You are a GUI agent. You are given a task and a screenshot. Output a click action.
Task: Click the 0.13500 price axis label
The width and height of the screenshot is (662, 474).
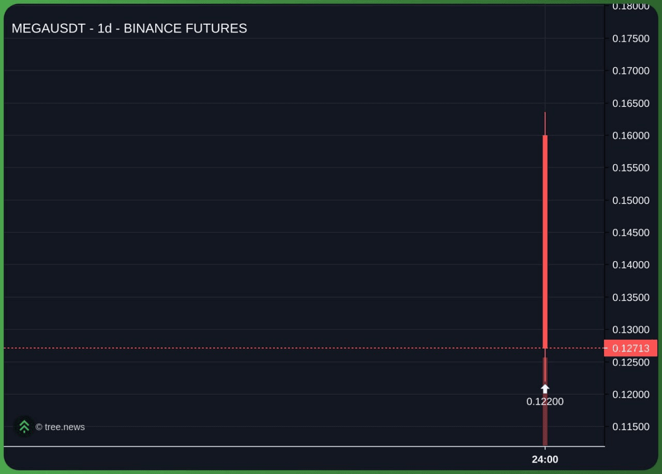click(630, 297)
